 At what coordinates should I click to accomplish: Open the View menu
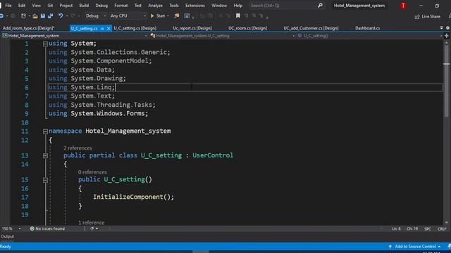[x=36, y=6]
